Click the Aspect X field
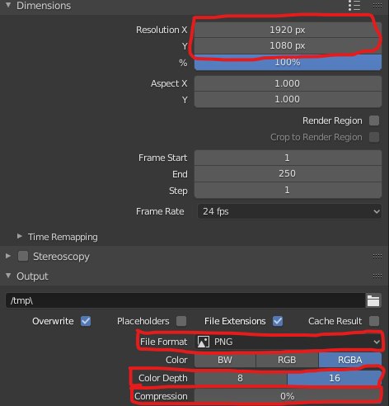389x406 pixels. coord(288,83)
